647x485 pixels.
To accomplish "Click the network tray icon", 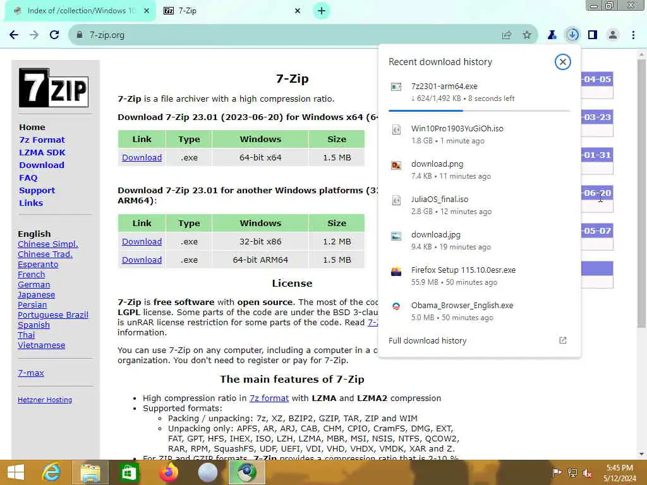I will 572,472.
